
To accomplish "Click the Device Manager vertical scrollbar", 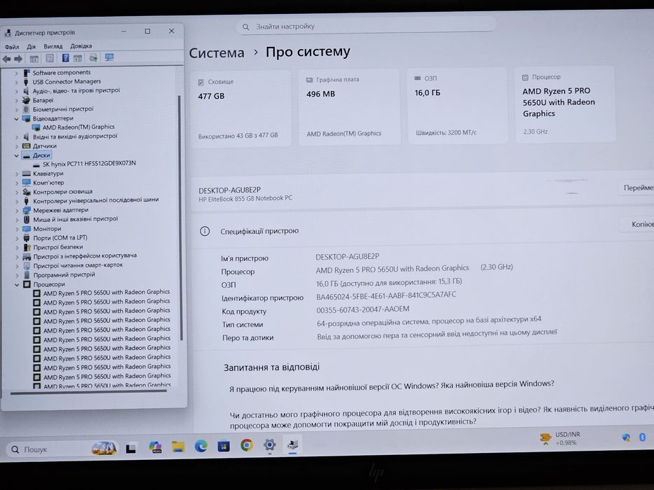I will coord(180,217).
